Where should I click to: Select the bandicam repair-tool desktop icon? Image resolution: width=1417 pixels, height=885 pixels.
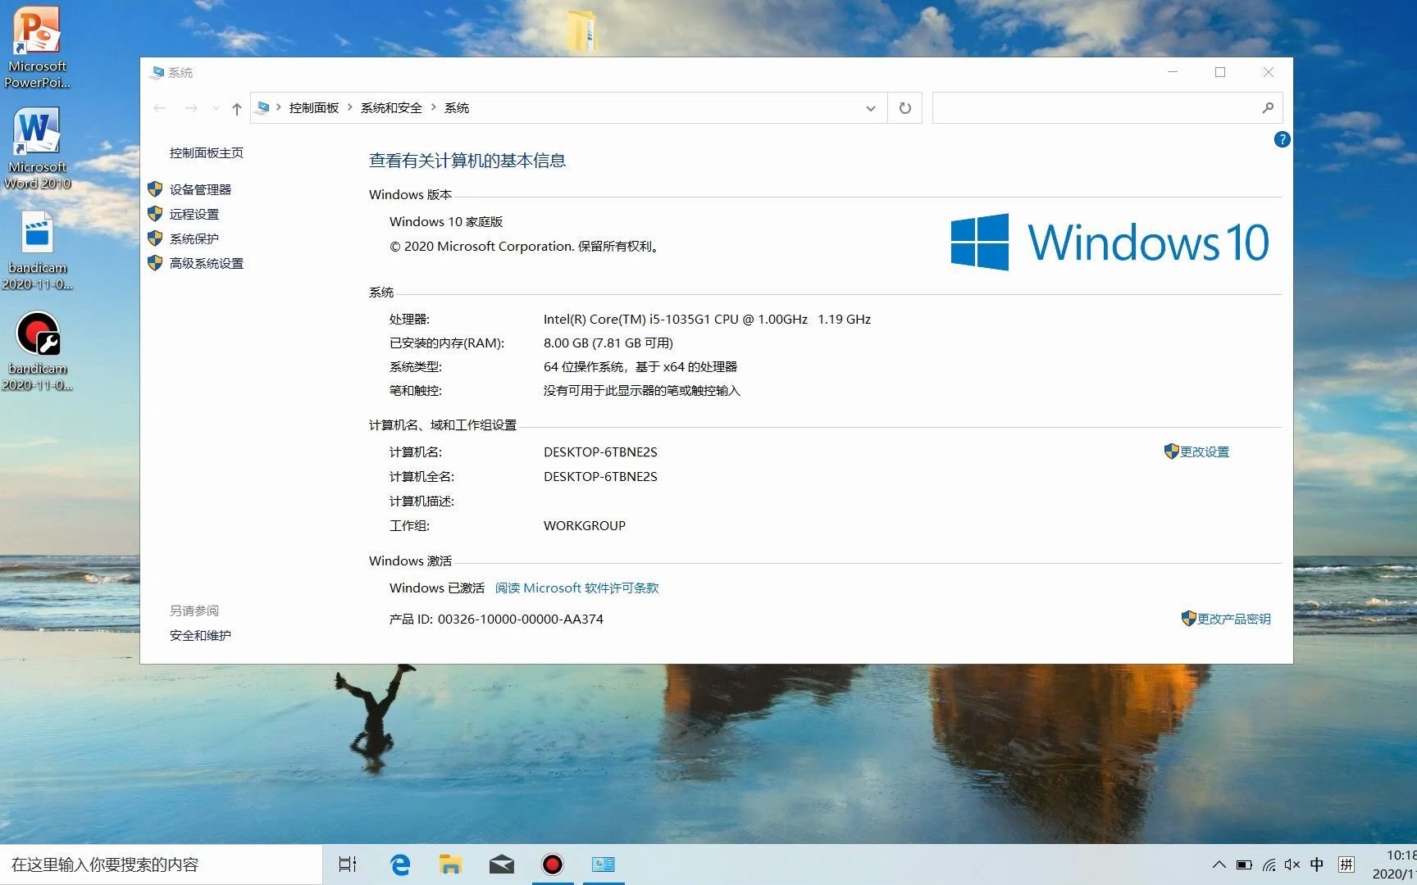[x=37, y=352]
